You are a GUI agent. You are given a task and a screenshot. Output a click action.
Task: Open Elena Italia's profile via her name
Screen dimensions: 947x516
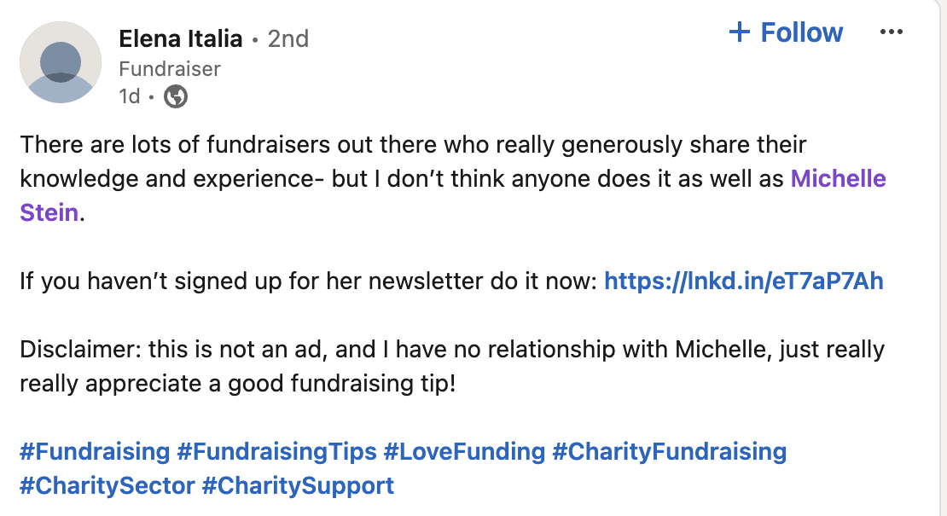click(x=181, y=38)
